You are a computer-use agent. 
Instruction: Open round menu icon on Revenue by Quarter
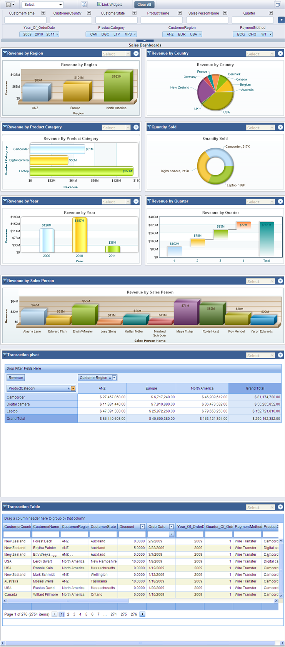tap(280, 201)
